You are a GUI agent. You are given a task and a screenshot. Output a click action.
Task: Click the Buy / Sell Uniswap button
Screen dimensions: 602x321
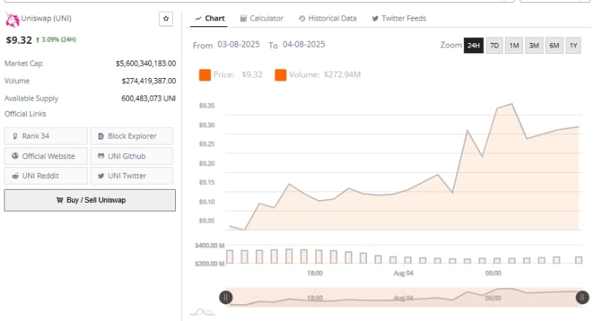[90, 200]
